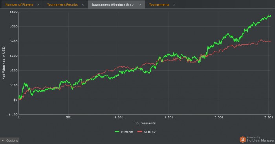Toggle the Winnings series in the legend
Screen dimensions: 275x144
pyautogui.click(x=124, y=132)
